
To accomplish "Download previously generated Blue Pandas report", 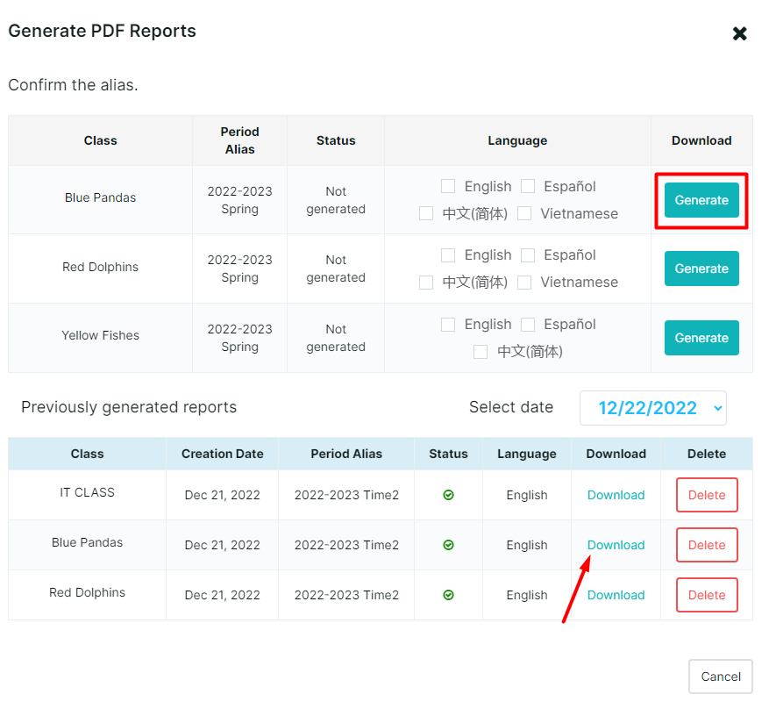I will (616, 545).
